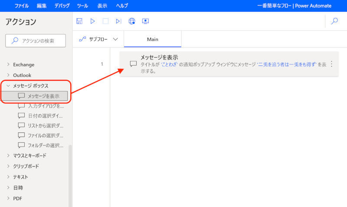Click the マウスとキーボード label
The image size is (347, 207).
click(x=29, y=156)
